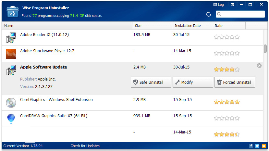Image resolution: width=269 pixels, height=151 pixels.
Task: Open the feedback menu icon beside Log
Action: click(233, 5)
